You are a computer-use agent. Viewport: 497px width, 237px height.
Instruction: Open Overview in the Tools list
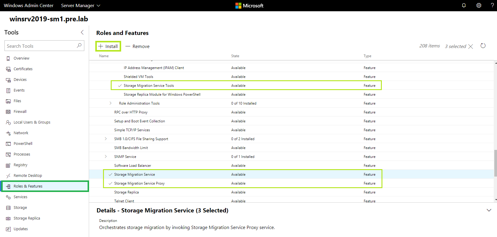(21, 58)
